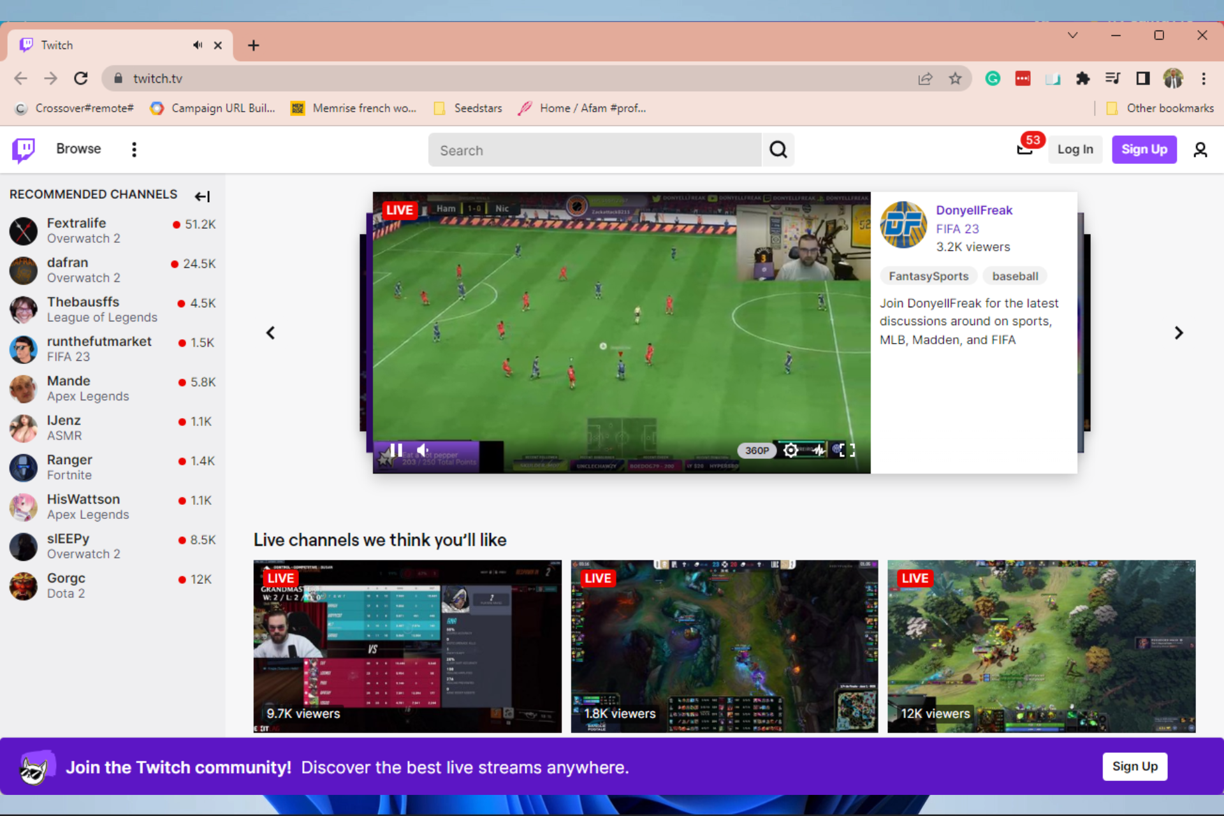
Task: Bookmark this page with the star icon
Action: [955, 78]
